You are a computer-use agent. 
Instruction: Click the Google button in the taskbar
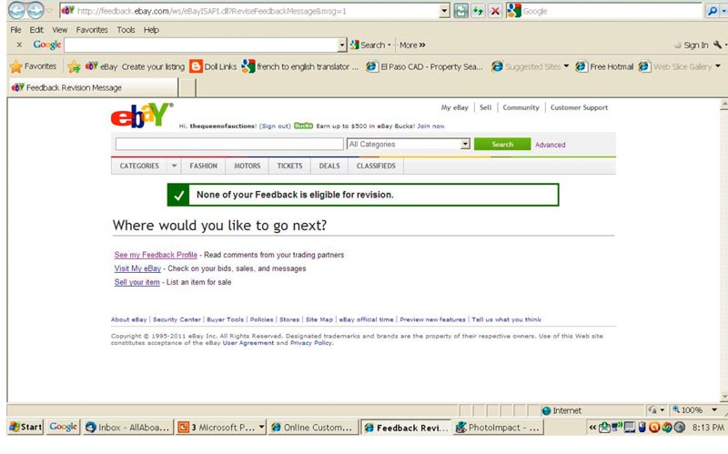63,427
